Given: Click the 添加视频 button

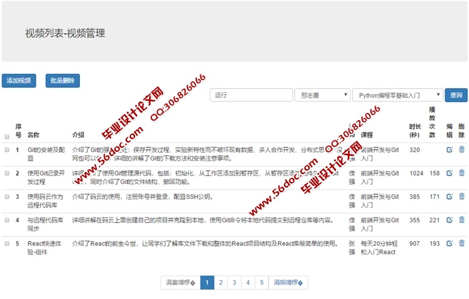Looking at the screenshot, I should pos(19,81).
